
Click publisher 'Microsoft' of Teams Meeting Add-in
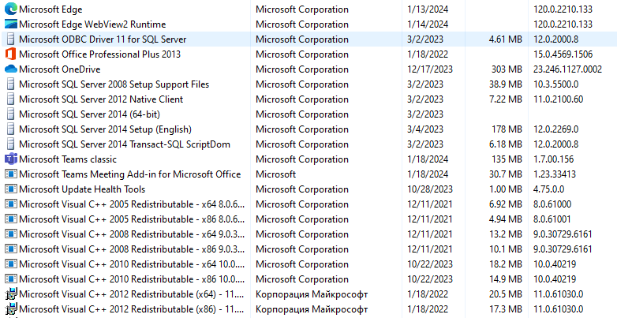tap(276, 174)
